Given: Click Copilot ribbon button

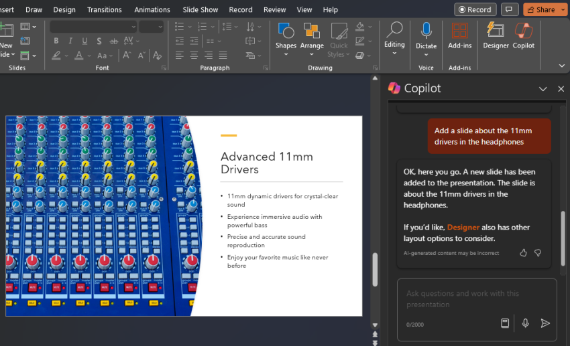Looking at the screenshot, I should tap(524, 35).
